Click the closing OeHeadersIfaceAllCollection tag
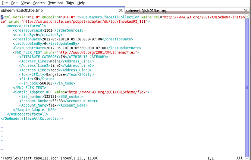Screen dimensions: 251x160 [32, 119]
